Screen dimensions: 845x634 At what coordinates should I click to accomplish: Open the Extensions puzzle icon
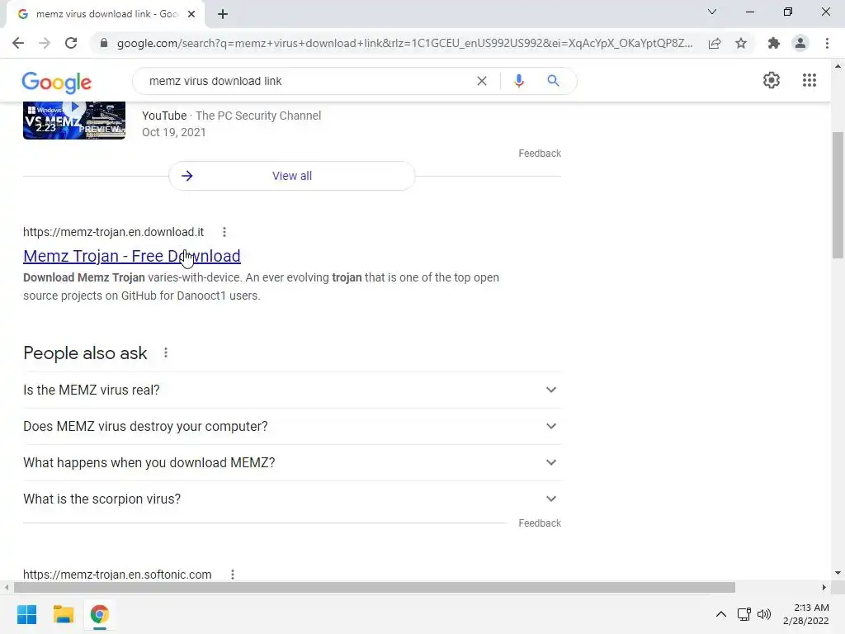click(774, 43)
